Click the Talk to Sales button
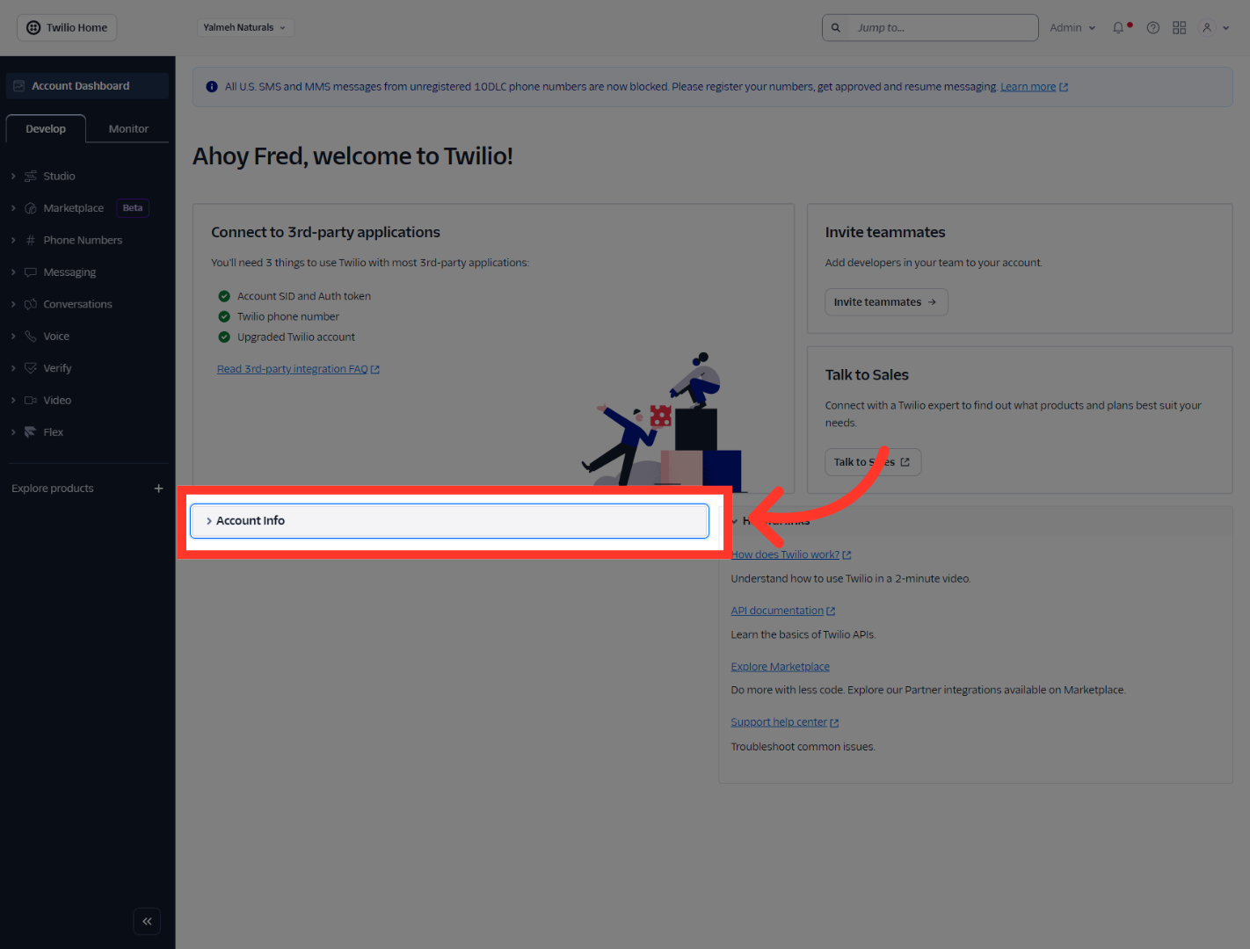 [873, 462]
